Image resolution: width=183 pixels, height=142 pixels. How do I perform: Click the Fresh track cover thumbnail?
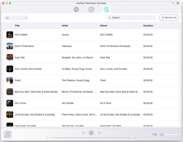click(x=10, y=80)
